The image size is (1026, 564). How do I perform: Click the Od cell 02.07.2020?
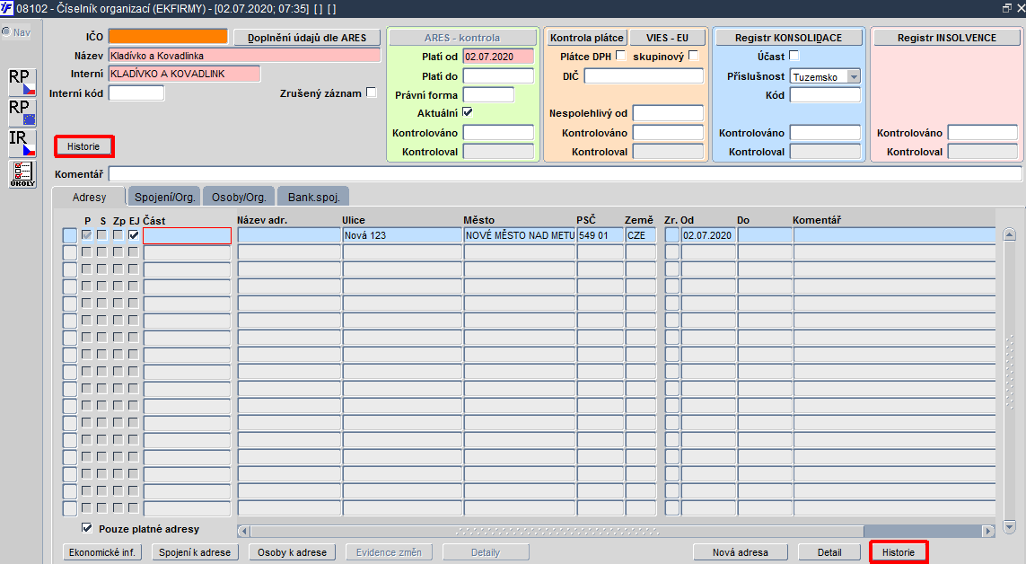(708, 235)
